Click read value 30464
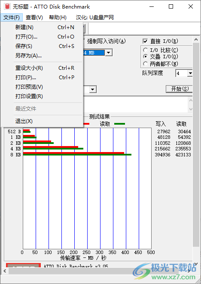The width and height of the screenshot is (201, 284). tap(185, 132)
